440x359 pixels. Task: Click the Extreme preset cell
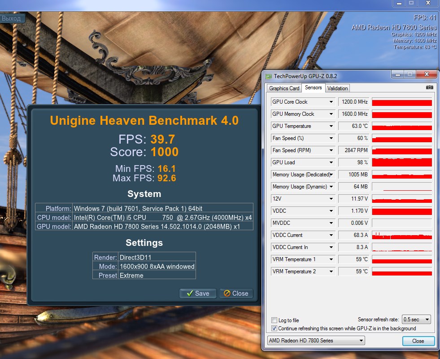[x=157, y=276]
